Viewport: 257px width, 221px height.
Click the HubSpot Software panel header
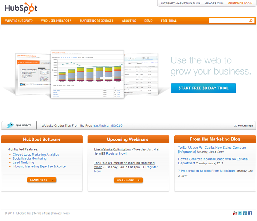[42, 139]
